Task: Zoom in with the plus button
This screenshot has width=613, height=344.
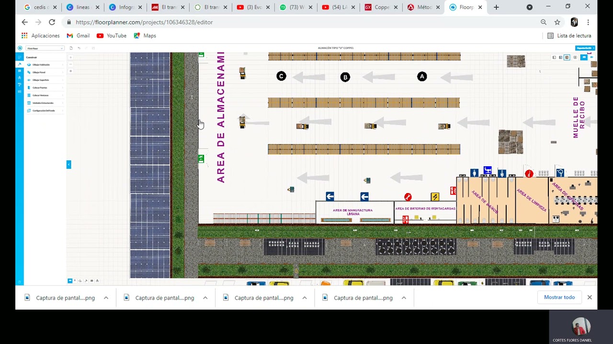Action: [71, 57]
